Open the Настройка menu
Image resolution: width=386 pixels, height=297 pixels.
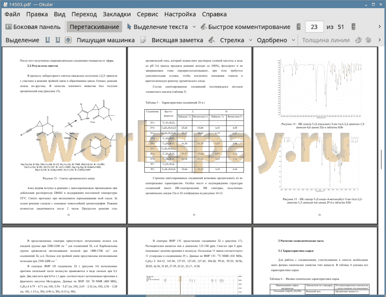pyautogui.click(x=180, y=14)
